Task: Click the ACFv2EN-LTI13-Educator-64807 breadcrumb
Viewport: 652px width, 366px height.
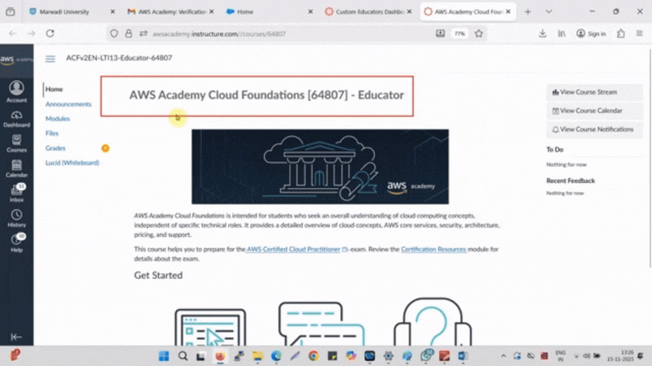Action: click(119, 58)
